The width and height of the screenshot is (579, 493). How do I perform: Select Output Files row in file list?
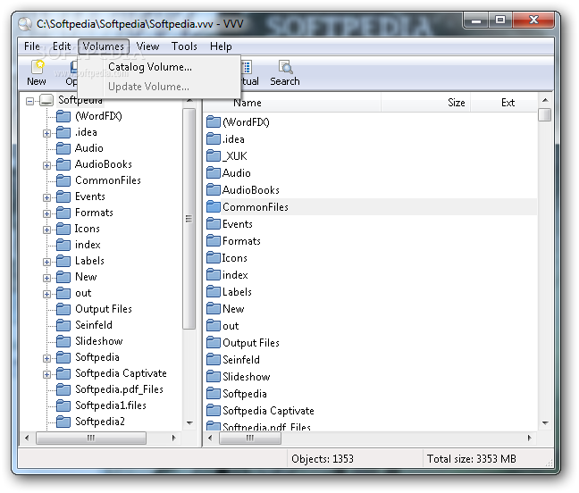pos(371,343)
